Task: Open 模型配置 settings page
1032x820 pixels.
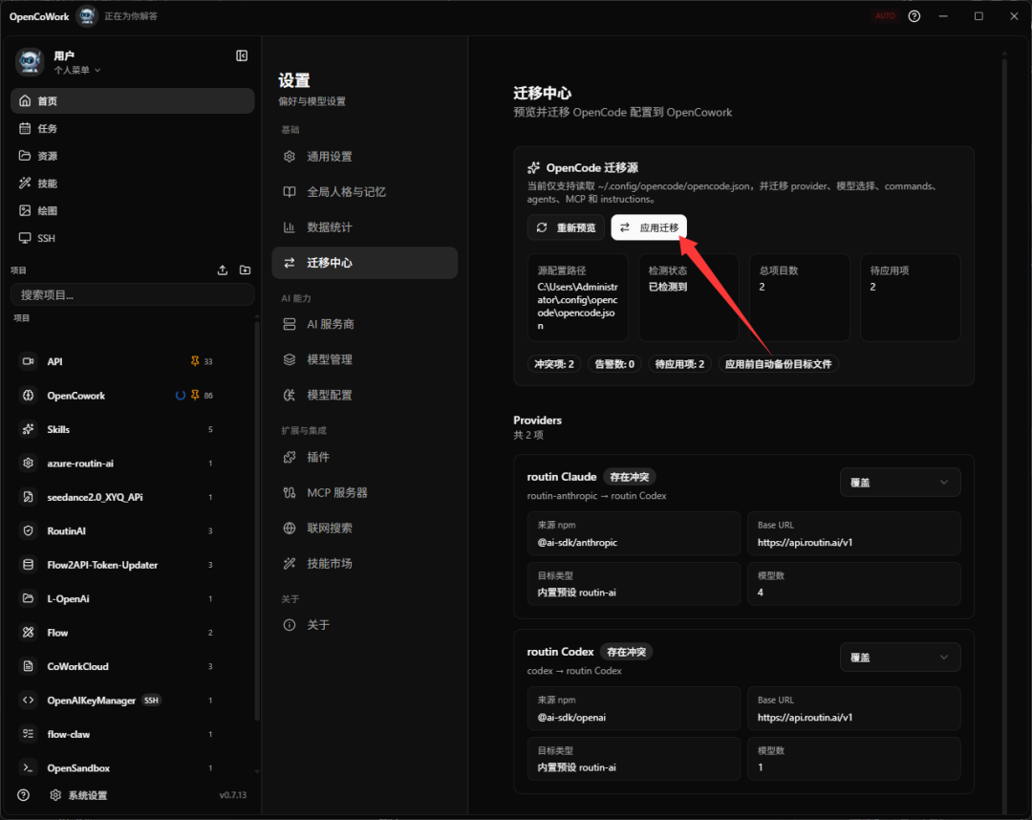Action: (365, 396)
